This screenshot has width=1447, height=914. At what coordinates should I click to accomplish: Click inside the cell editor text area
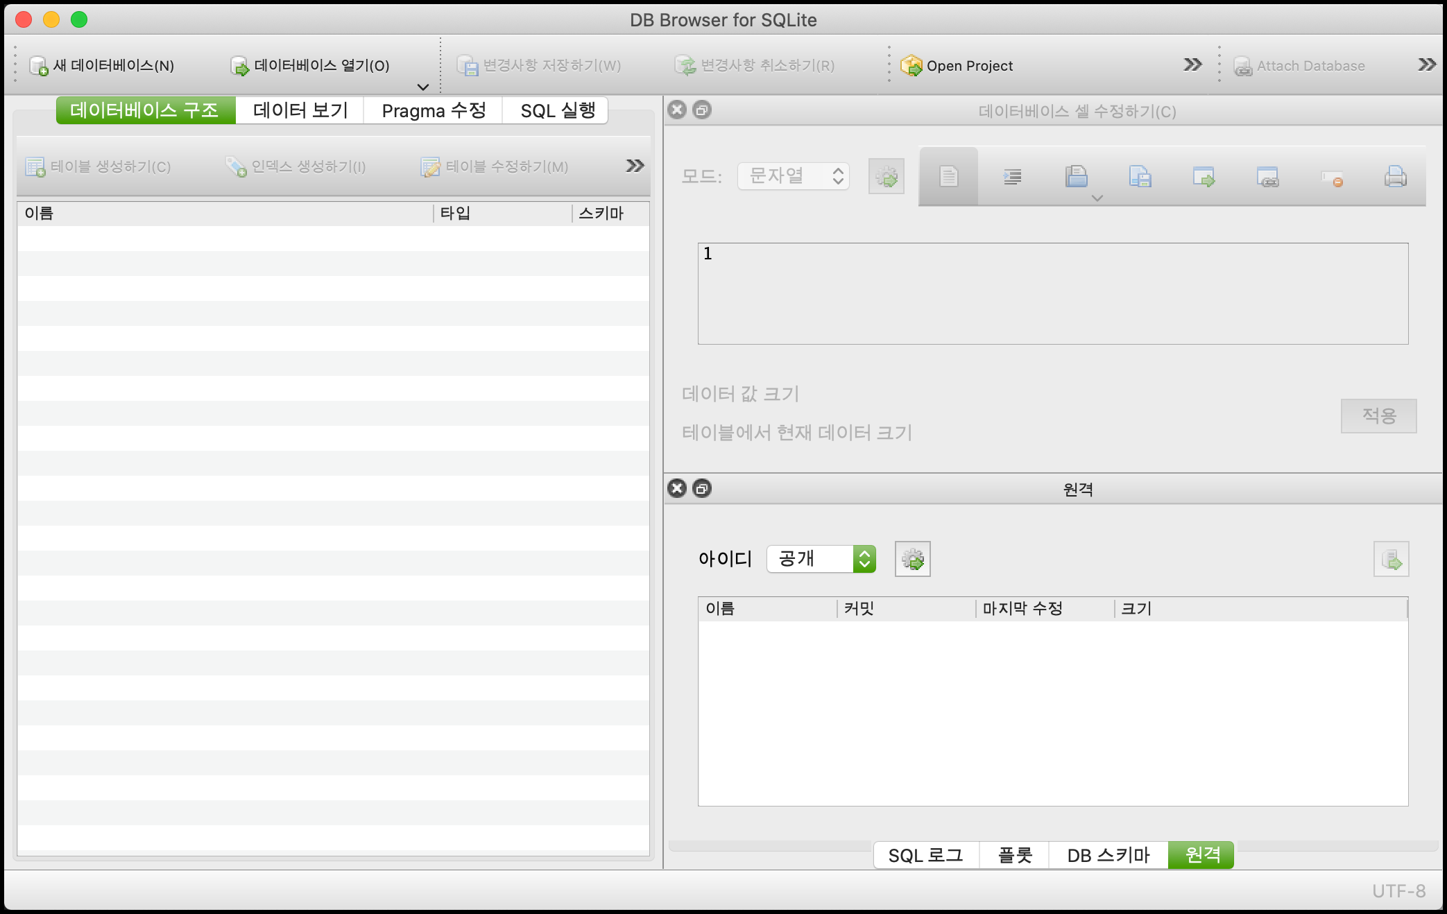pyautogui.click(x=1052, y=293)
